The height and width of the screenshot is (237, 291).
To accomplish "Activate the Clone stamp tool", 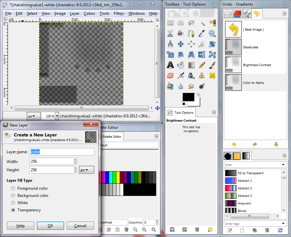I will pyautogui.click(x=202, y=75).
